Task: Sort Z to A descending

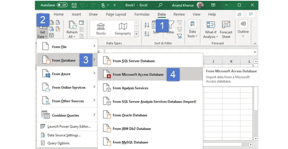Action: click(x=147, y=34)
